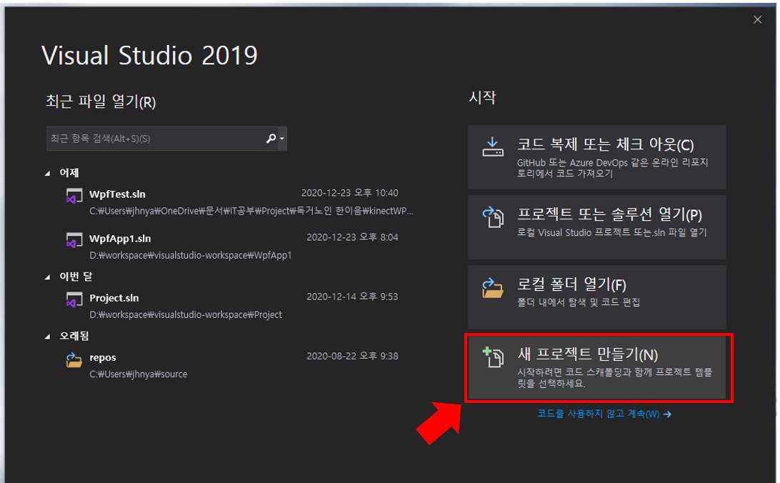
Task: Collapse the 오래됨 group
Action: 48,337
